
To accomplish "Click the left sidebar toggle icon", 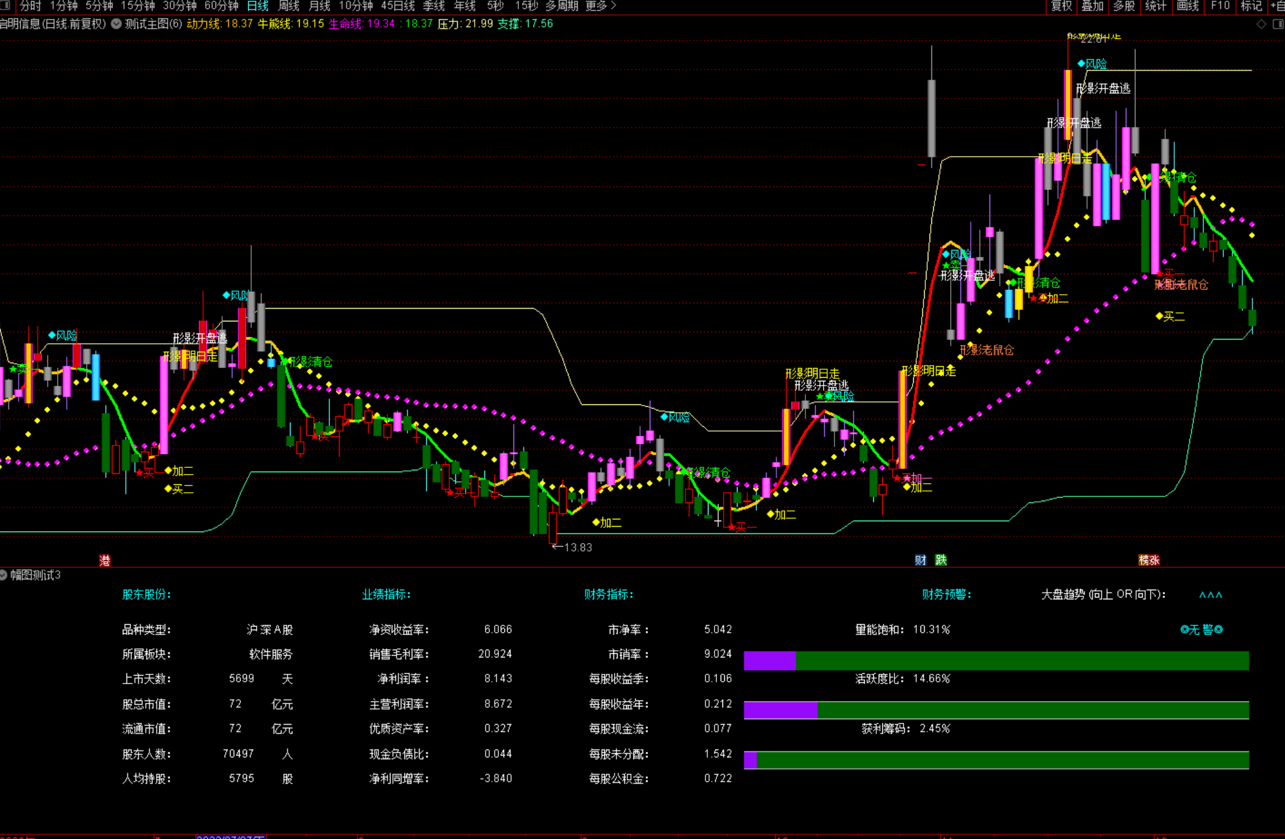I will (5, 5).
